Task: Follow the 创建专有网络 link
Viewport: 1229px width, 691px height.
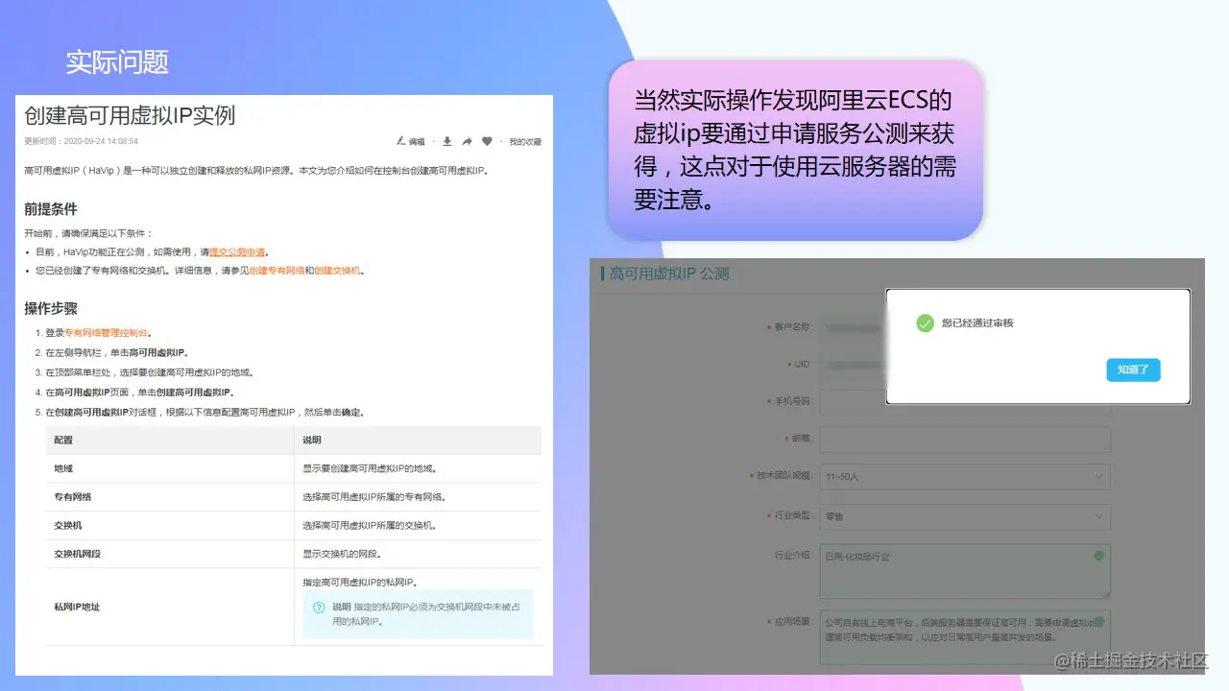Action: pos(277,272)
